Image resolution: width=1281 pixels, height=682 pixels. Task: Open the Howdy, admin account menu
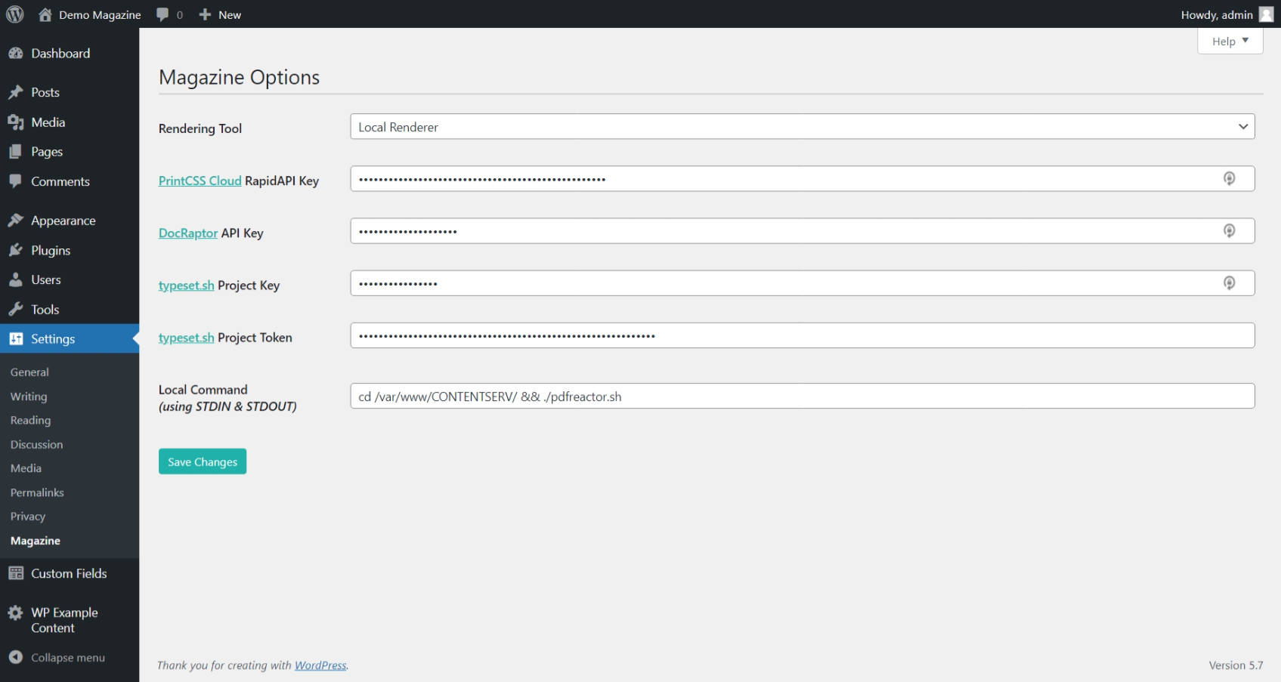coord(1217,14)
